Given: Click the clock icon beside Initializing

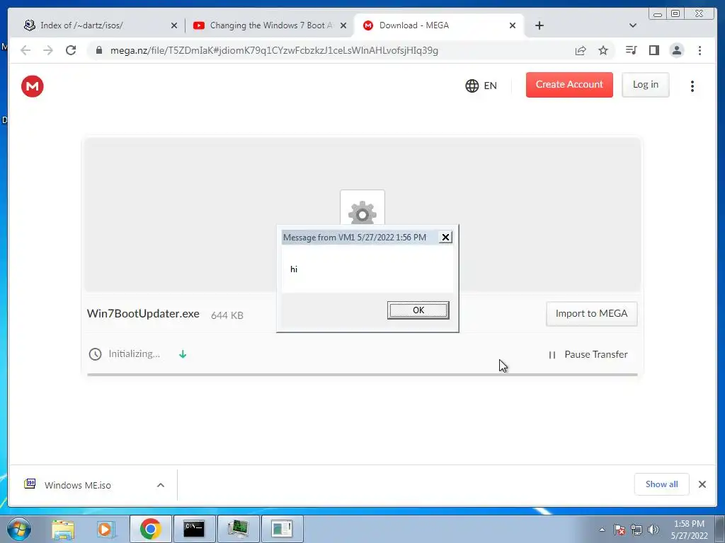Looking at the screenshot, I should tap(96, 354).
